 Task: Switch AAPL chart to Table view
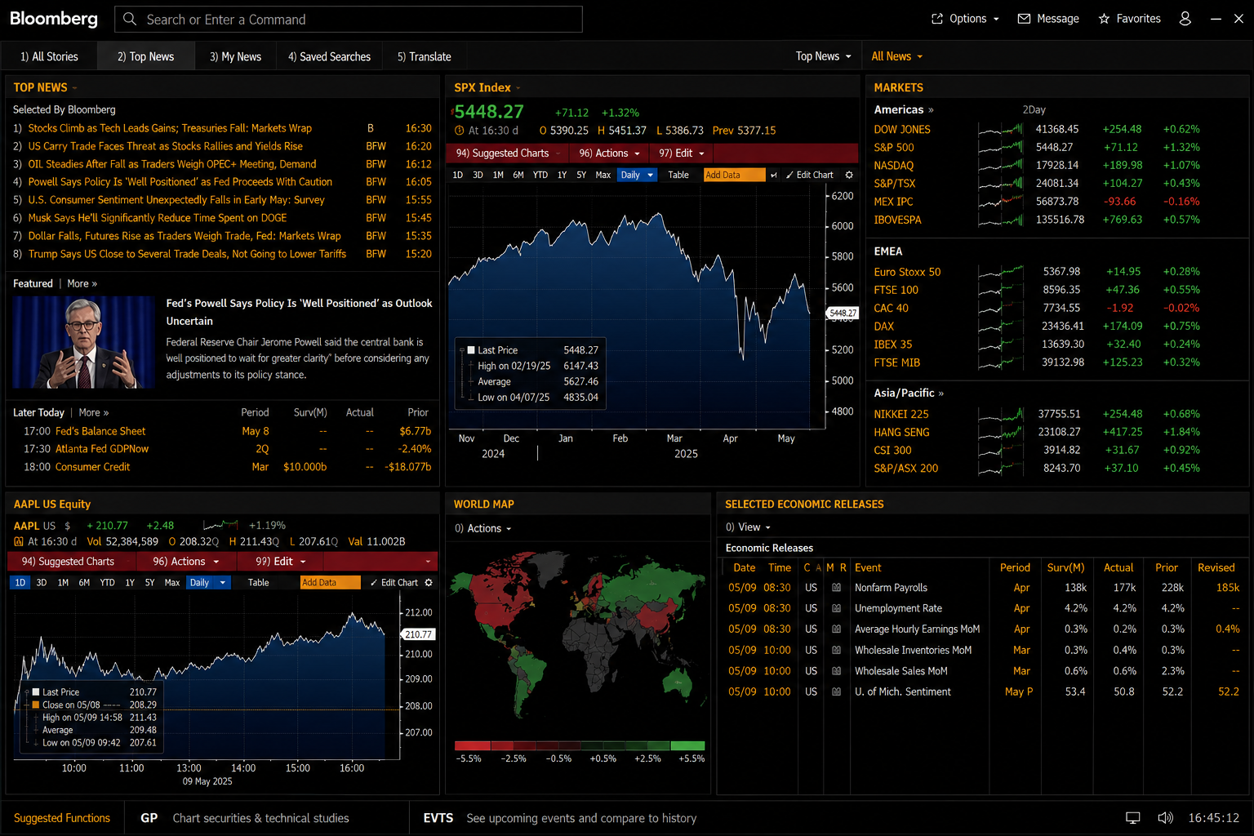259,582
